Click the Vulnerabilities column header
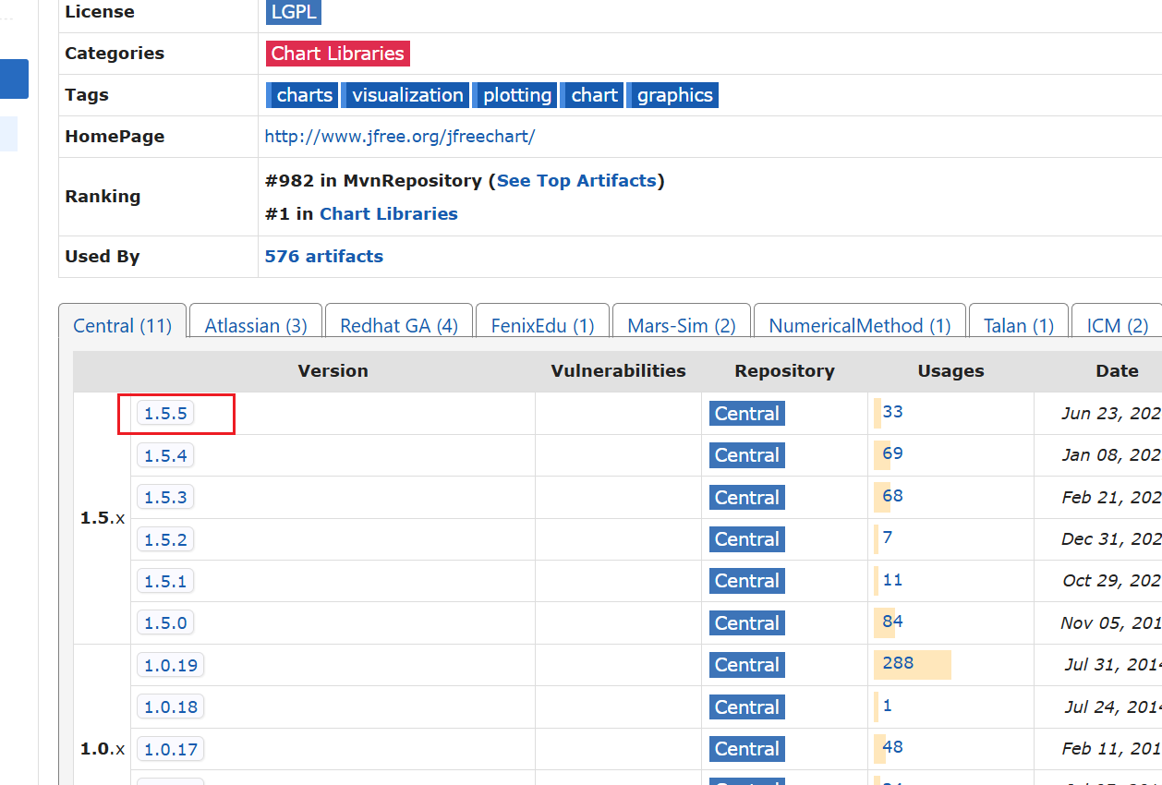 (618, 371)
